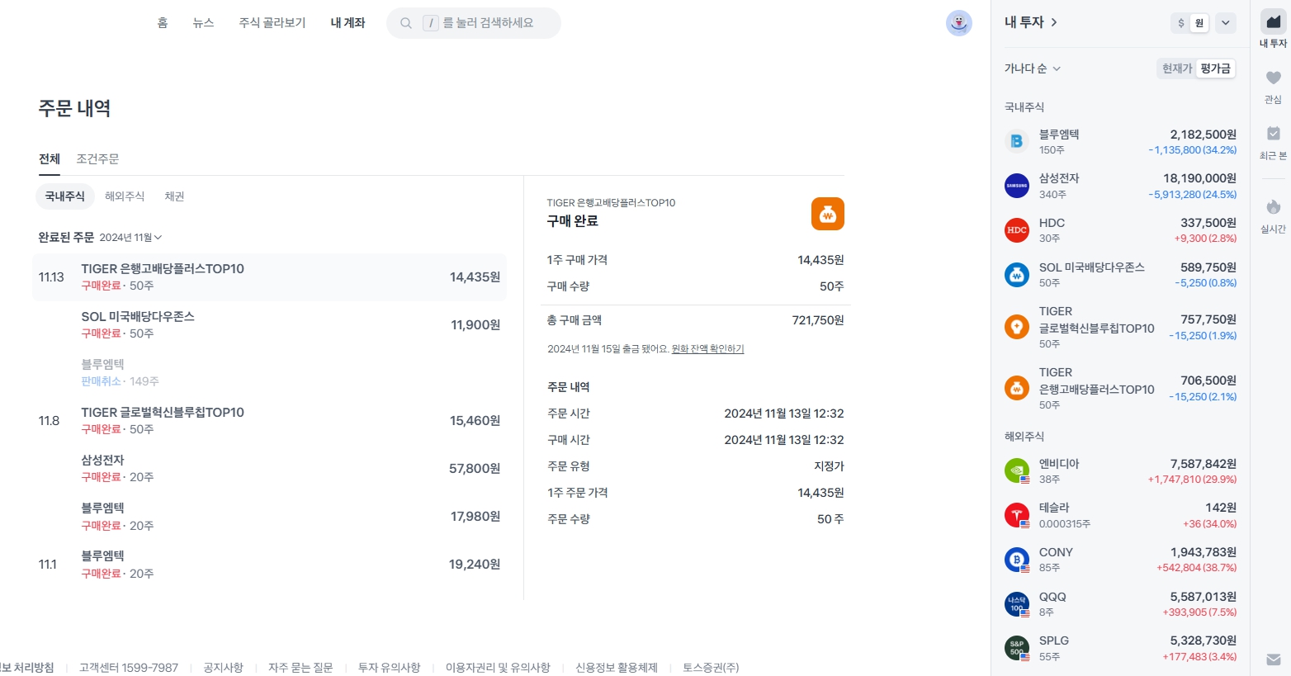Filter orders by 국내주식

[64, 196]
